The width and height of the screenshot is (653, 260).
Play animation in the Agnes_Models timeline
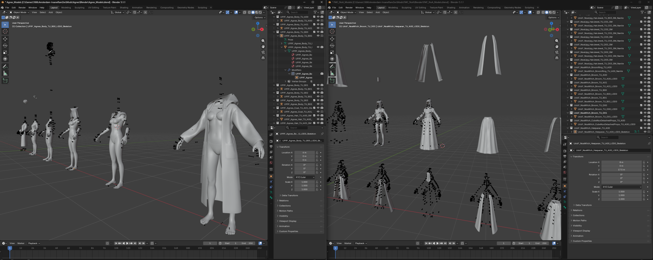tap(127, 243)
